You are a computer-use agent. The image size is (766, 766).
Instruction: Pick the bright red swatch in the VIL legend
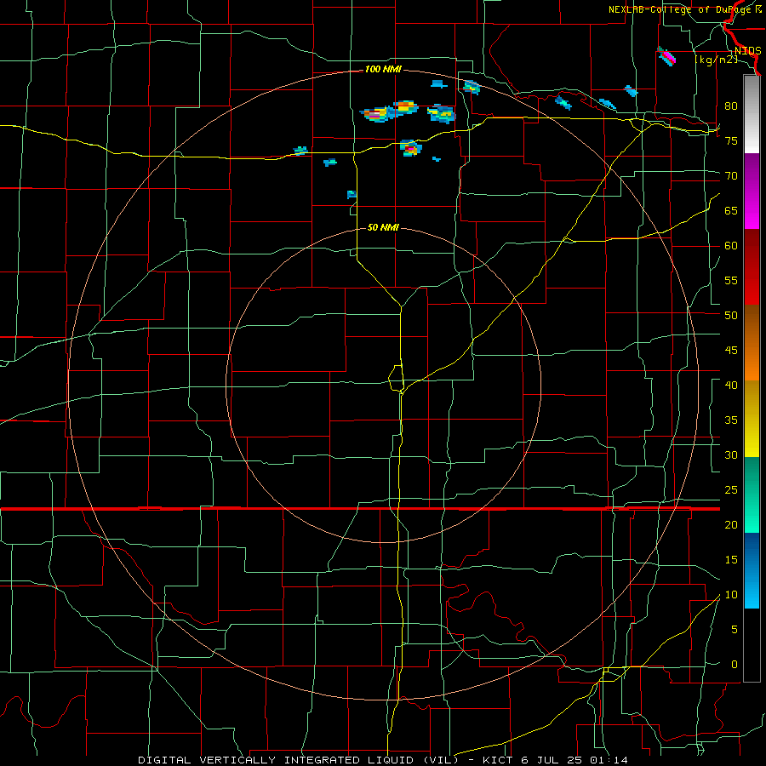752,286
